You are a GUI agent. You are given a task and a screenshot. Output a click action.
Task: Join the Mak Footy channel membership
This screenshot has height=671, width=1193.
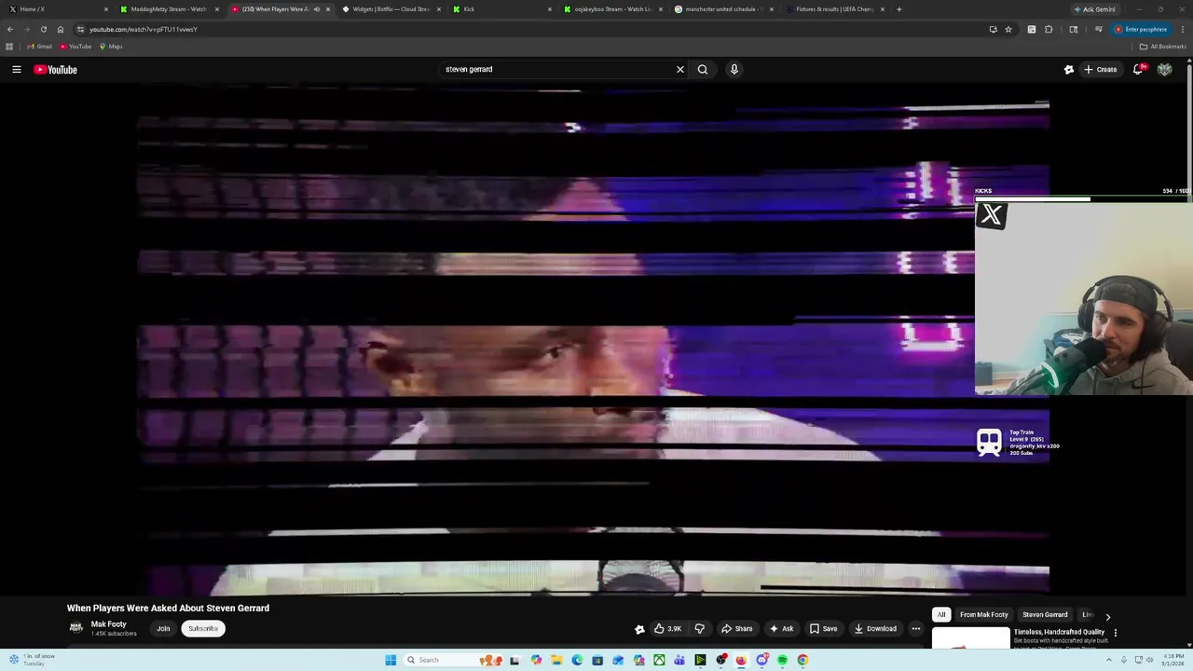click(x=163, y=628)
